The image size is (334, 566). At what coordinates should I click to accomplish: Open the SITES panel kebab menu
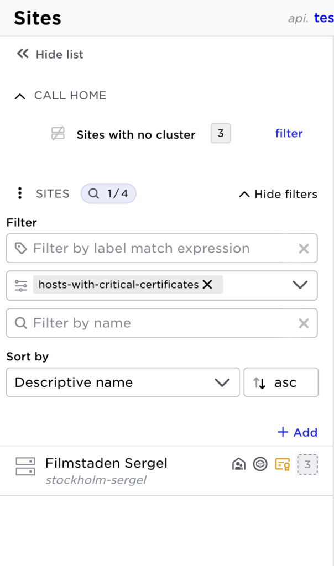[20, 193]
